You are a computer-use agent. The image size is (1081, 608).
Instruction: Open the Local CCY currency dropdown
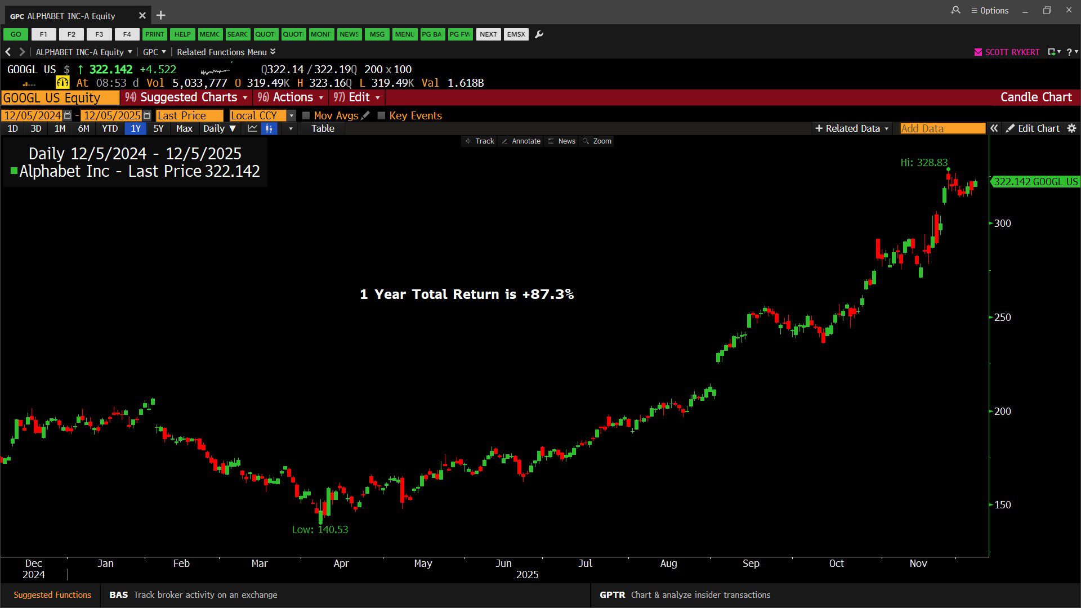[291, 115]
